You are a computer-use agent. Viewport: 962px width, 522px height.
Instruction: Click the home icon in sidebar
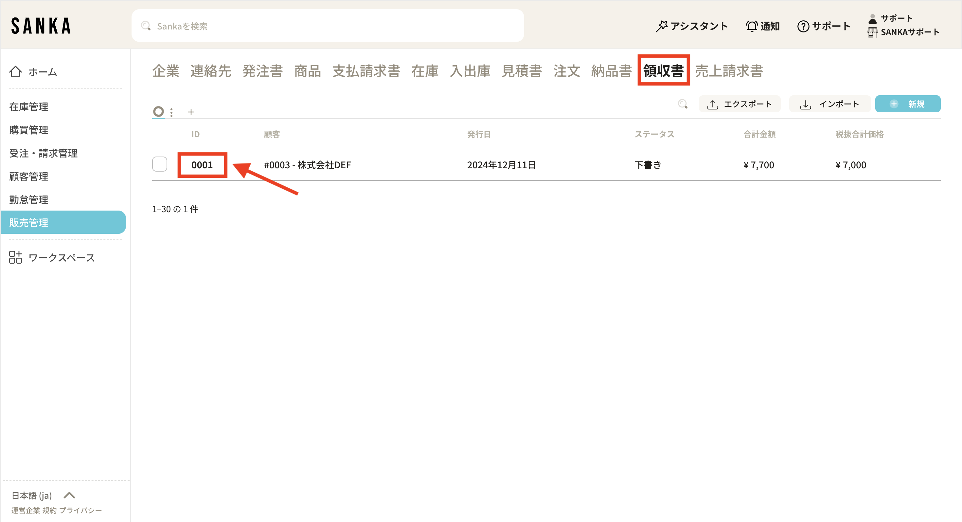click(x=15, y=71)
